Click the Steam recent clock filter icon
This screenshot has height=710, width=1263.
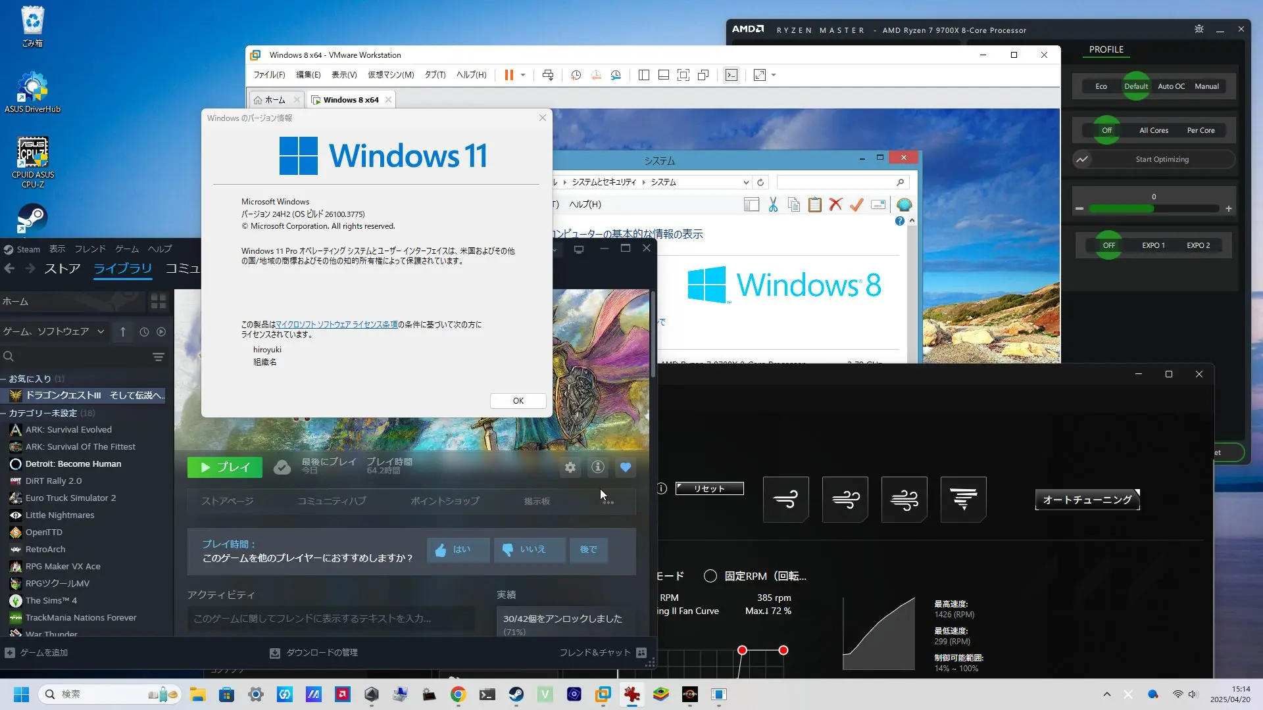(x=144, y=332)
